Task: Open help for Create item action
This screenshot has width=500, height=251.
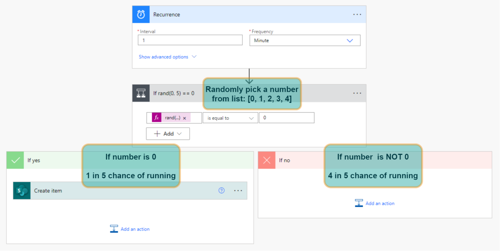Action: (221, 191)
